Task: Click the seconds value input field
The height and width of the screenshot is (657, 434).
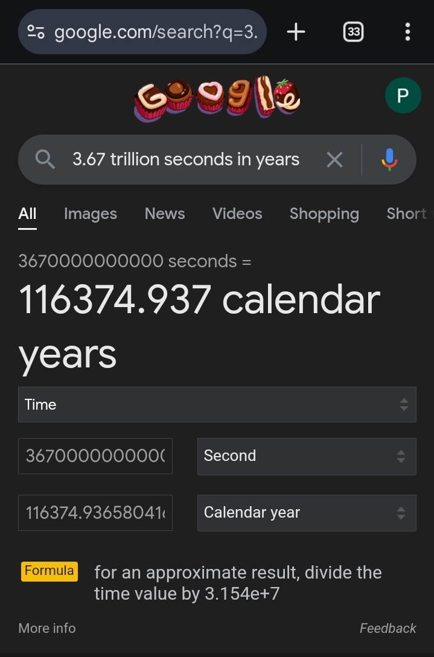Action: (95, 456)
